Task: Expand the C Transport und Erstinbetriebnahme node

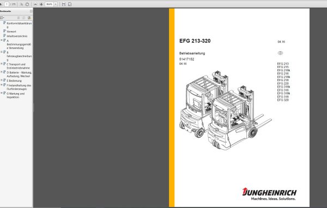Action: (2, 64)
